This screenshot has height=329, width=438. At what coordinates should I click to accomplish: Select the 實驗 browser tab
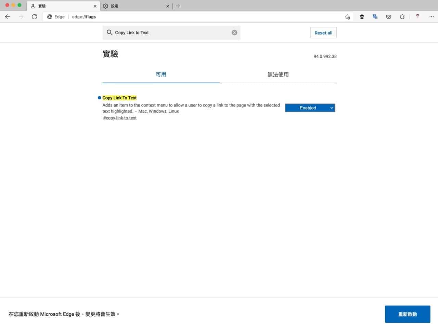coord(63,6)
